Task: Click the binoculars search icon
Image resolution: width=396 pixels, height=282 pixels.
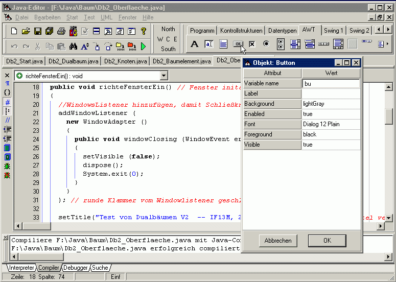Action: tap(73, 46)
